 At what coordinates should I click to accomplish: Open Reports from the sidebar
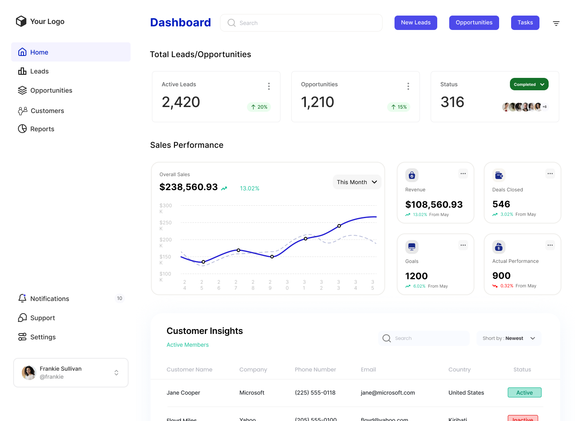(x=42, y=129)
